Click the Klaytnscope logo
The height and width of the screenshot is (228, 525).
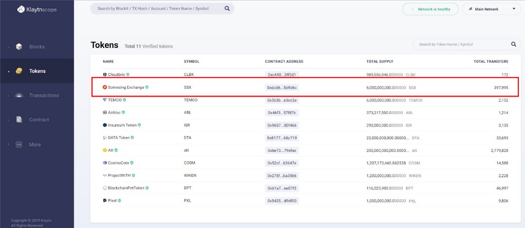point(37,9)
